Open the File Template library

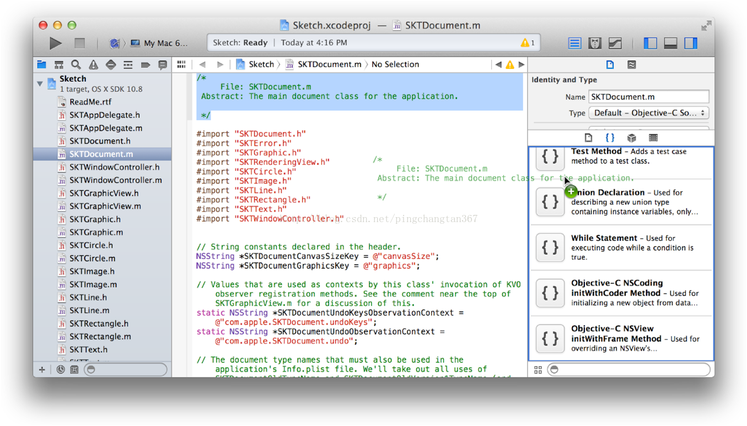tap(588, 138)
